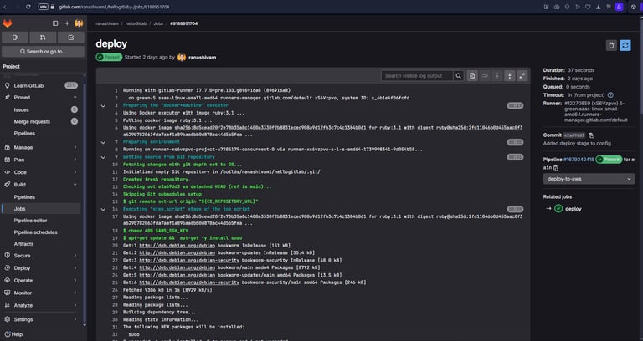Open Learn GitLab in sidebar

click(x=40, y=85)
